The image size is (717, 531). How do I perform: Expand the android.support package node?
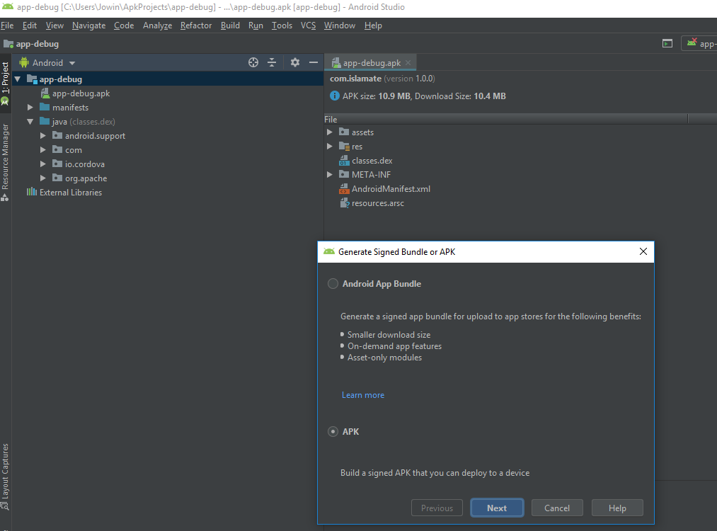pos(43,136)
